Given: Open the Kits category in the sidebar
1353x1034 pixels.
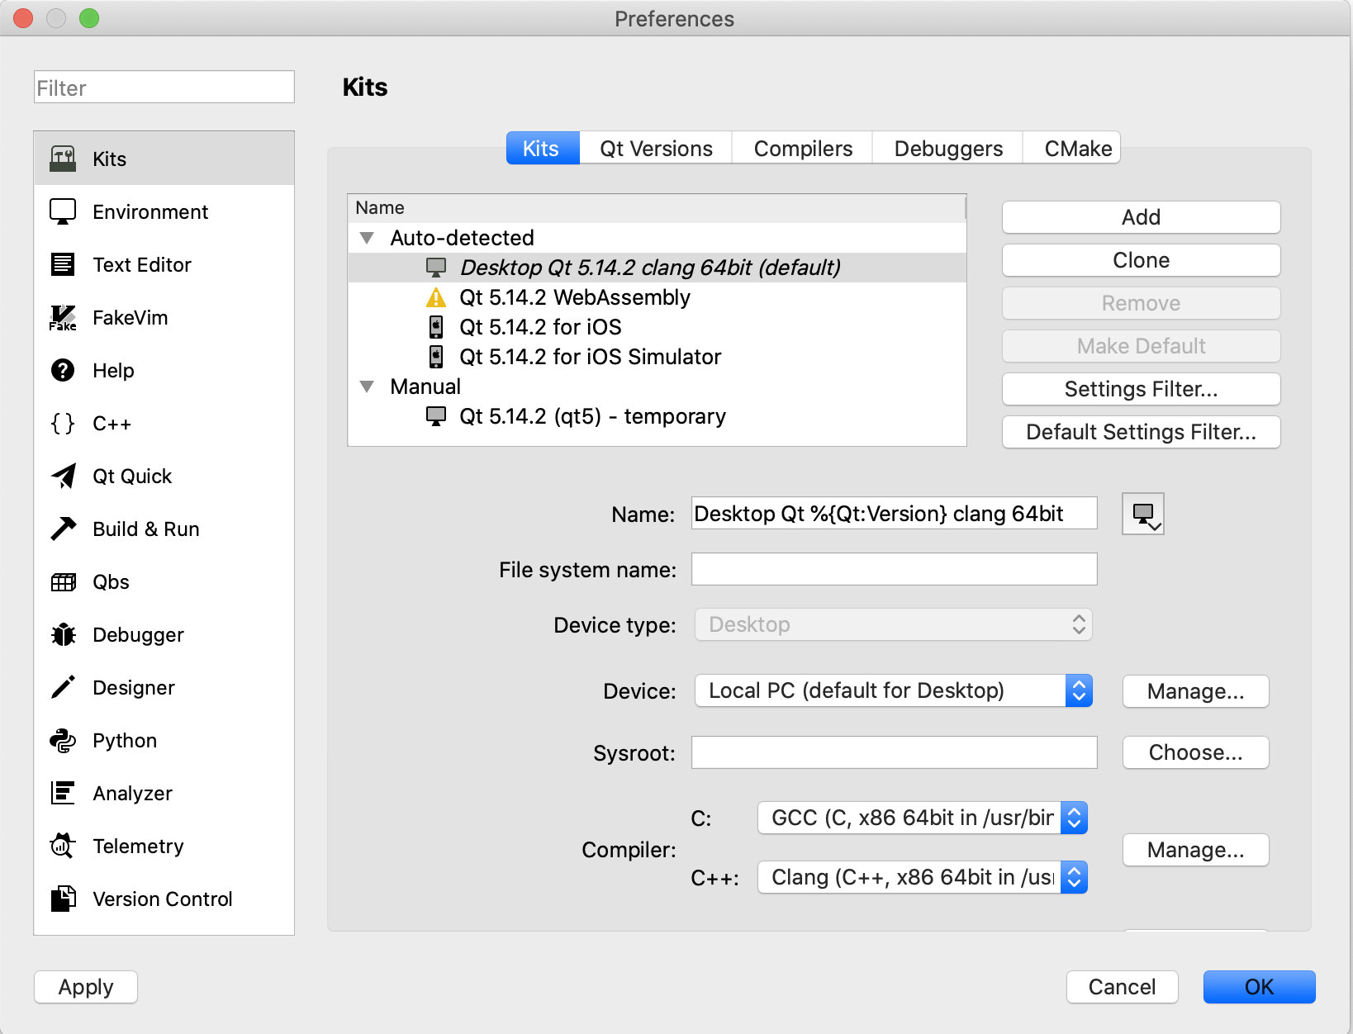Looking at the screenshot, I should click(164, 159).
